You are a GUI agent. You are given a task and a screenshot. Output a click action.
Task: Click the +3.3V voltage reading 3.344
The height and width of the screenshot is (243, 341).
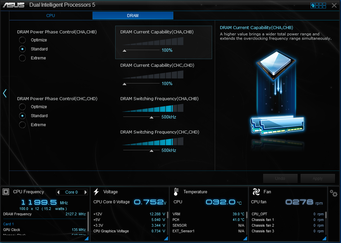pyautogui.click(x=158, y=225)
